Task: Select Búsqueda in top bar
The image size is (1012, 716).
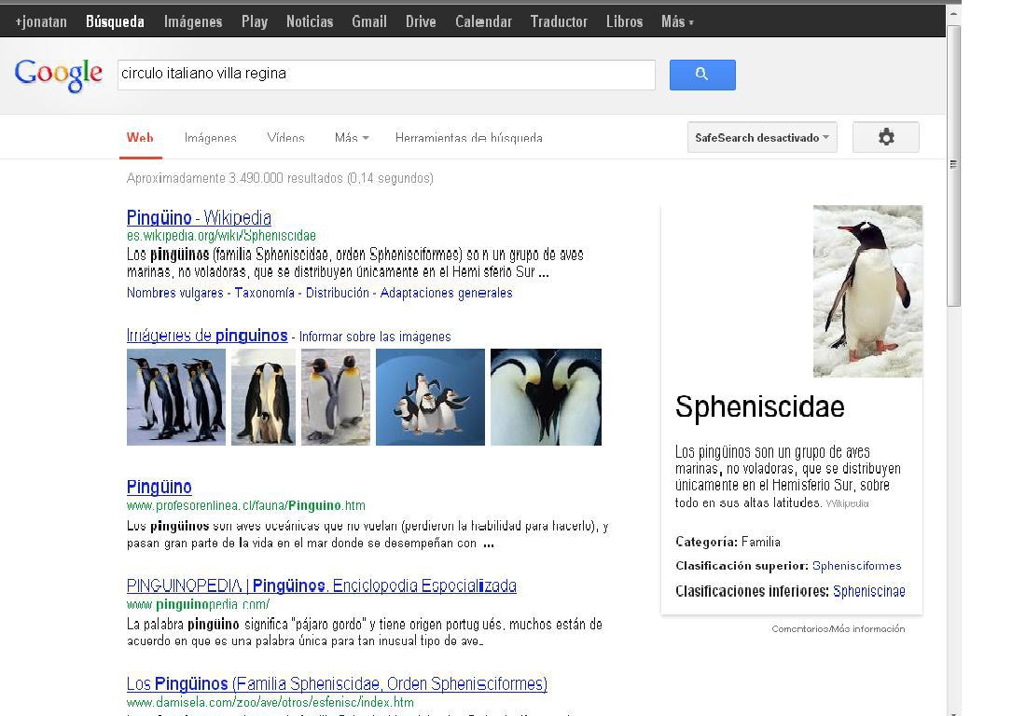Action: tap(115, 22)
